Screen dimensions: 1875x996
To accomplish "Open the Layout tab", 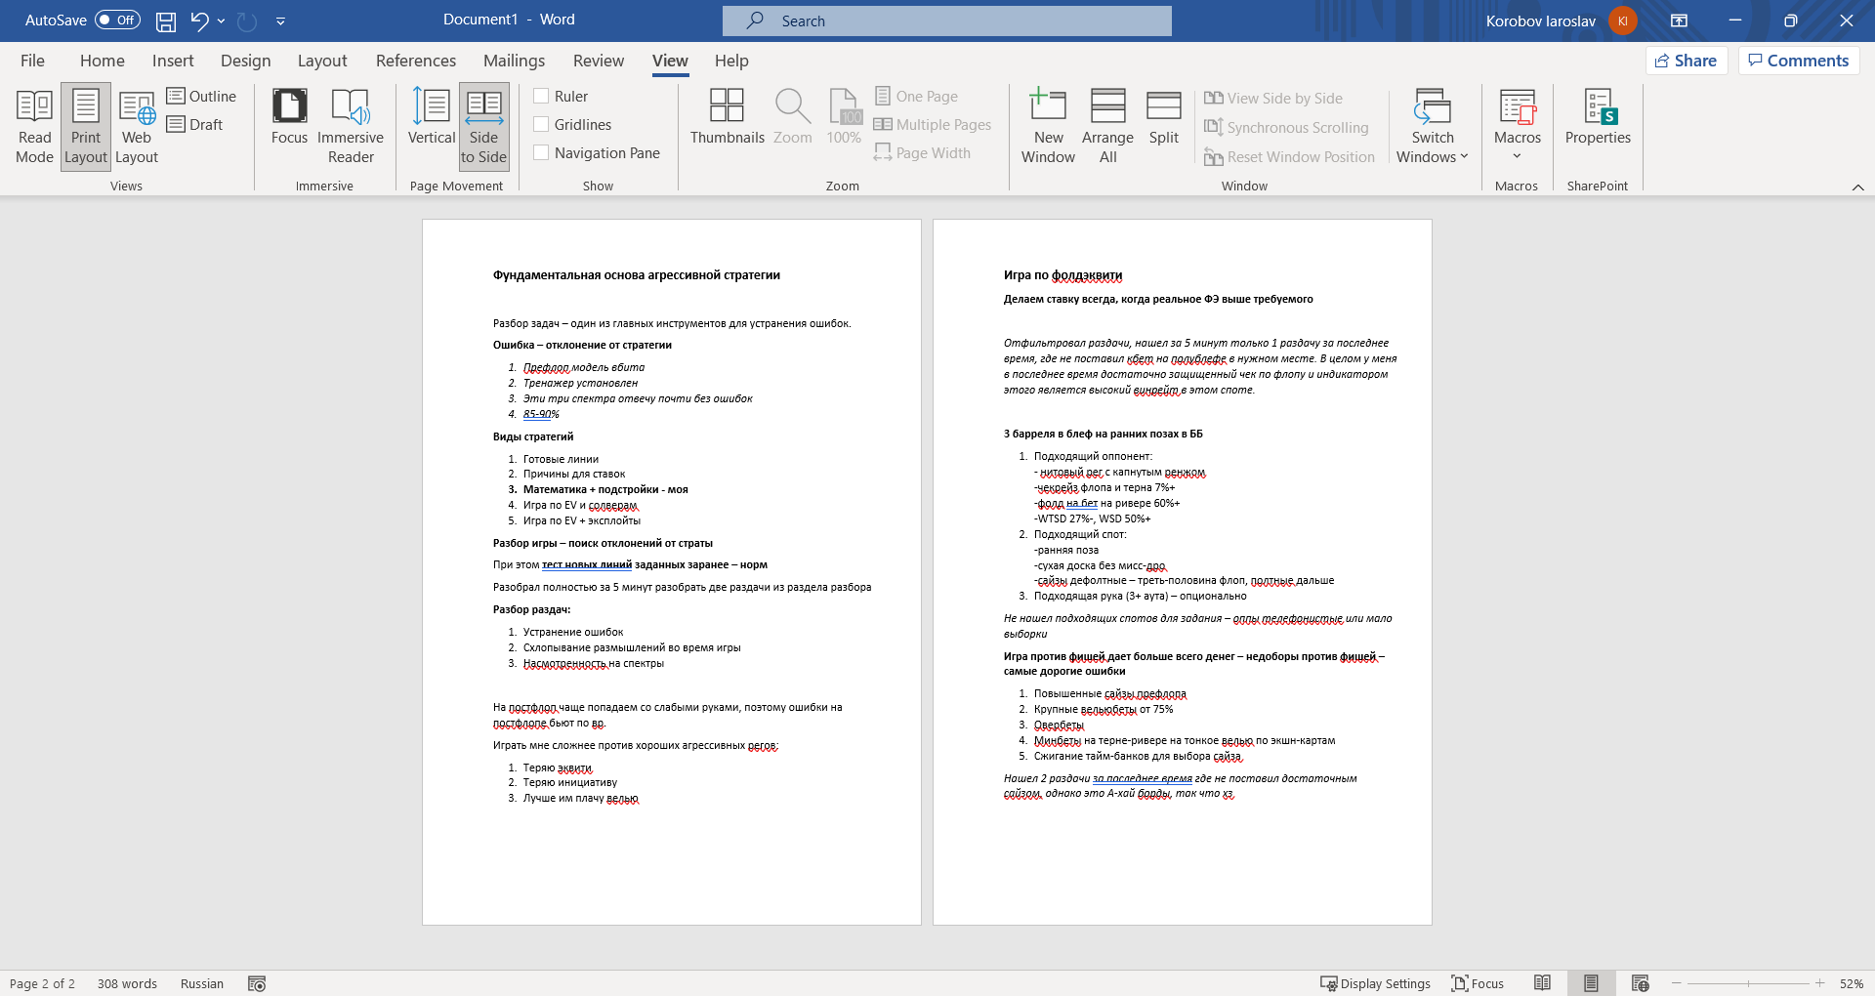I will coord(322,61).
